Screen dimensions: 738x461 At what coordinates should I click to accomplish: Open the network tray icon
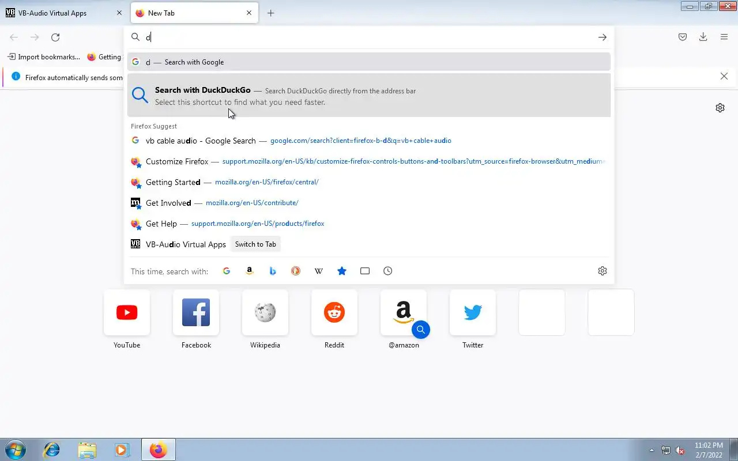pyautogui.click(x=666, y=450)
